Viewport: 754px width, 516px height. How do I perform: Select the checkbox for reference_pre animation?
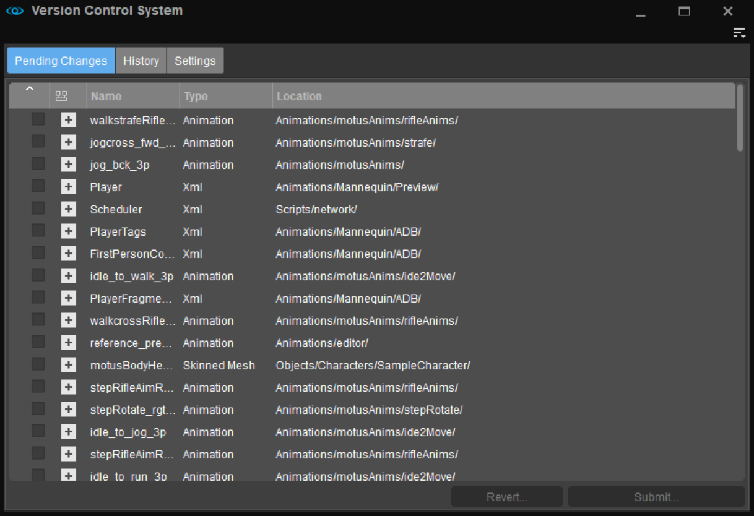38,342
